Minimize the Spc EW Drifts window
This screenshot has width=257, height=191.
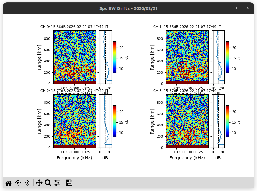[227, 8]
